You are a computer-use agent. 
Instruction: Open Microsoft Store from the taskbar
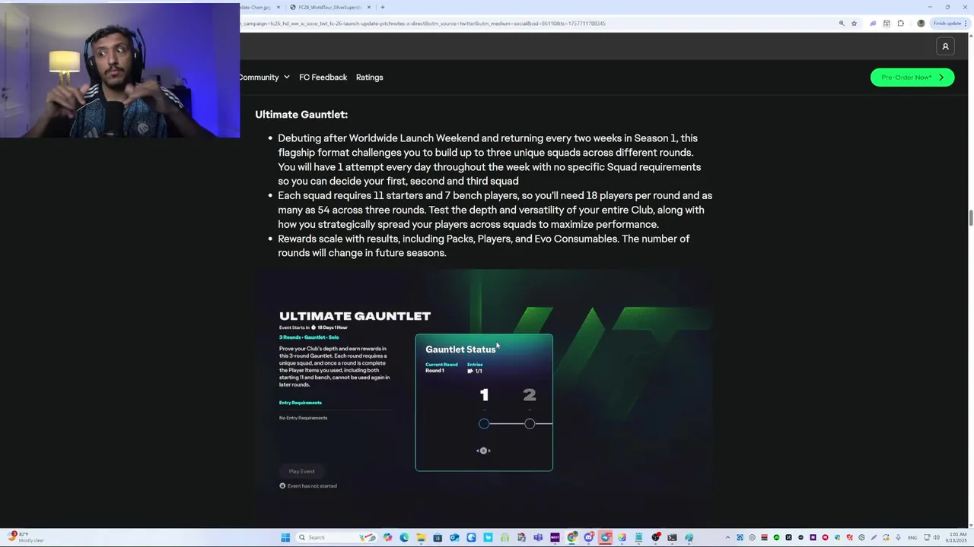coord(438,538)
